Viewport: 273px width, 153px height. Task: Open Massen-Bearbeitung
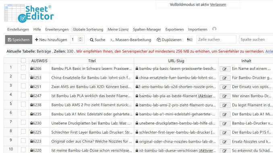click(131, 40)
